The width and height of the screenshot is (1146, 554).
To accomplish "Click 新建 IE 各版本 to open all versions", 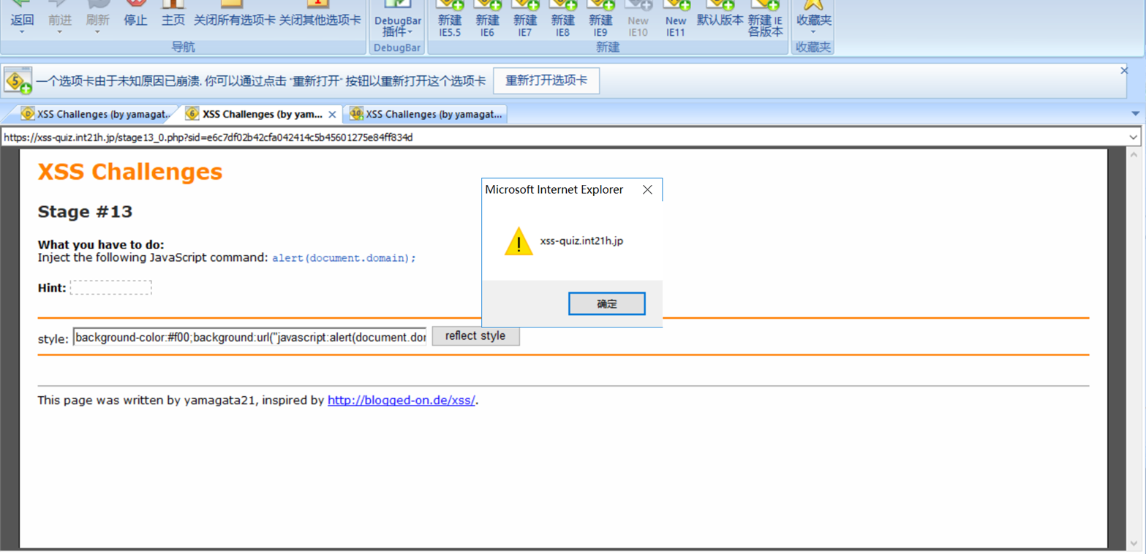I will point(765,19).
